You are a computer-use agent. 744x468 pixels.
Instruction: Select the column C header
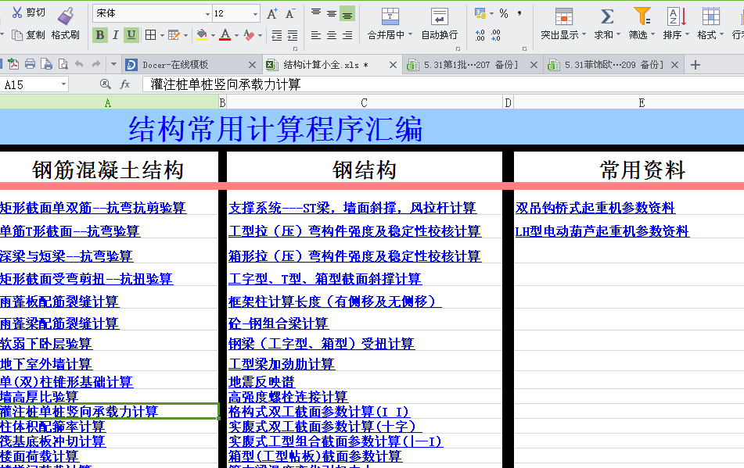point(364,103)
